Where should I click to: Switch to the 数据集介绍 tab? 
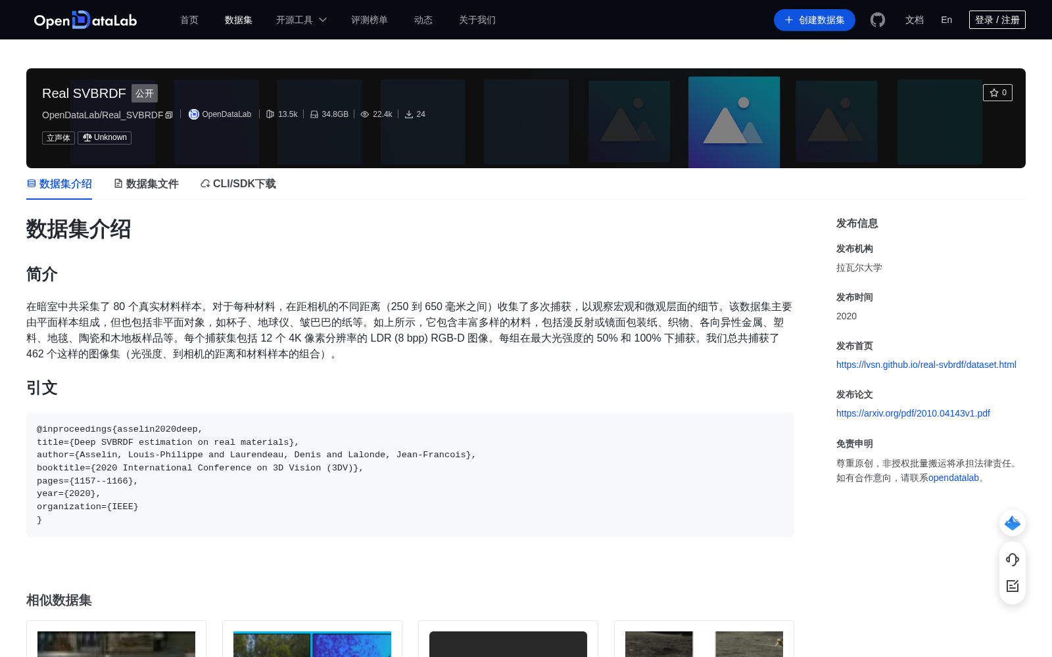coord(59,184)
